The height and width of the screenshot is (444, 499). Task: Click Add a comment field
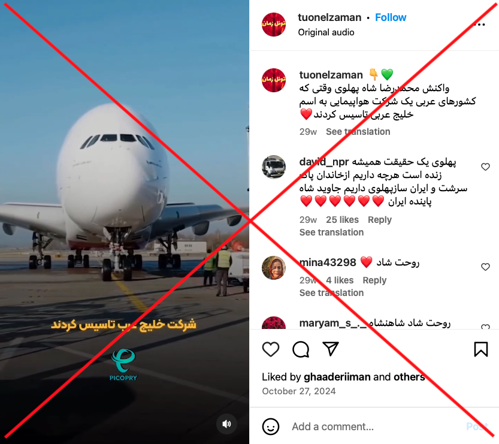tap(376, 427)
